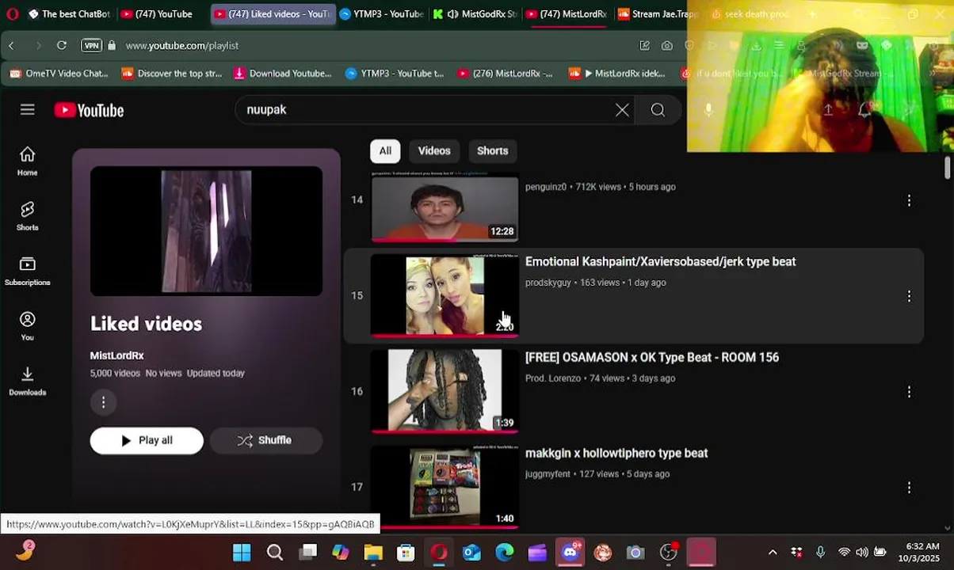The height and width of the screenshot is (570, 954).
Task: Switch to the (747) MistLordRx tab
Action: point(567,13)
